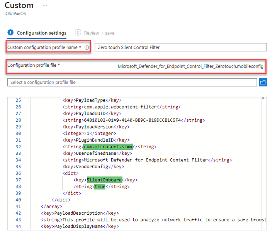Click the closing dict tag on line 39
Screen dimensions: 270x237
[72, 193]
